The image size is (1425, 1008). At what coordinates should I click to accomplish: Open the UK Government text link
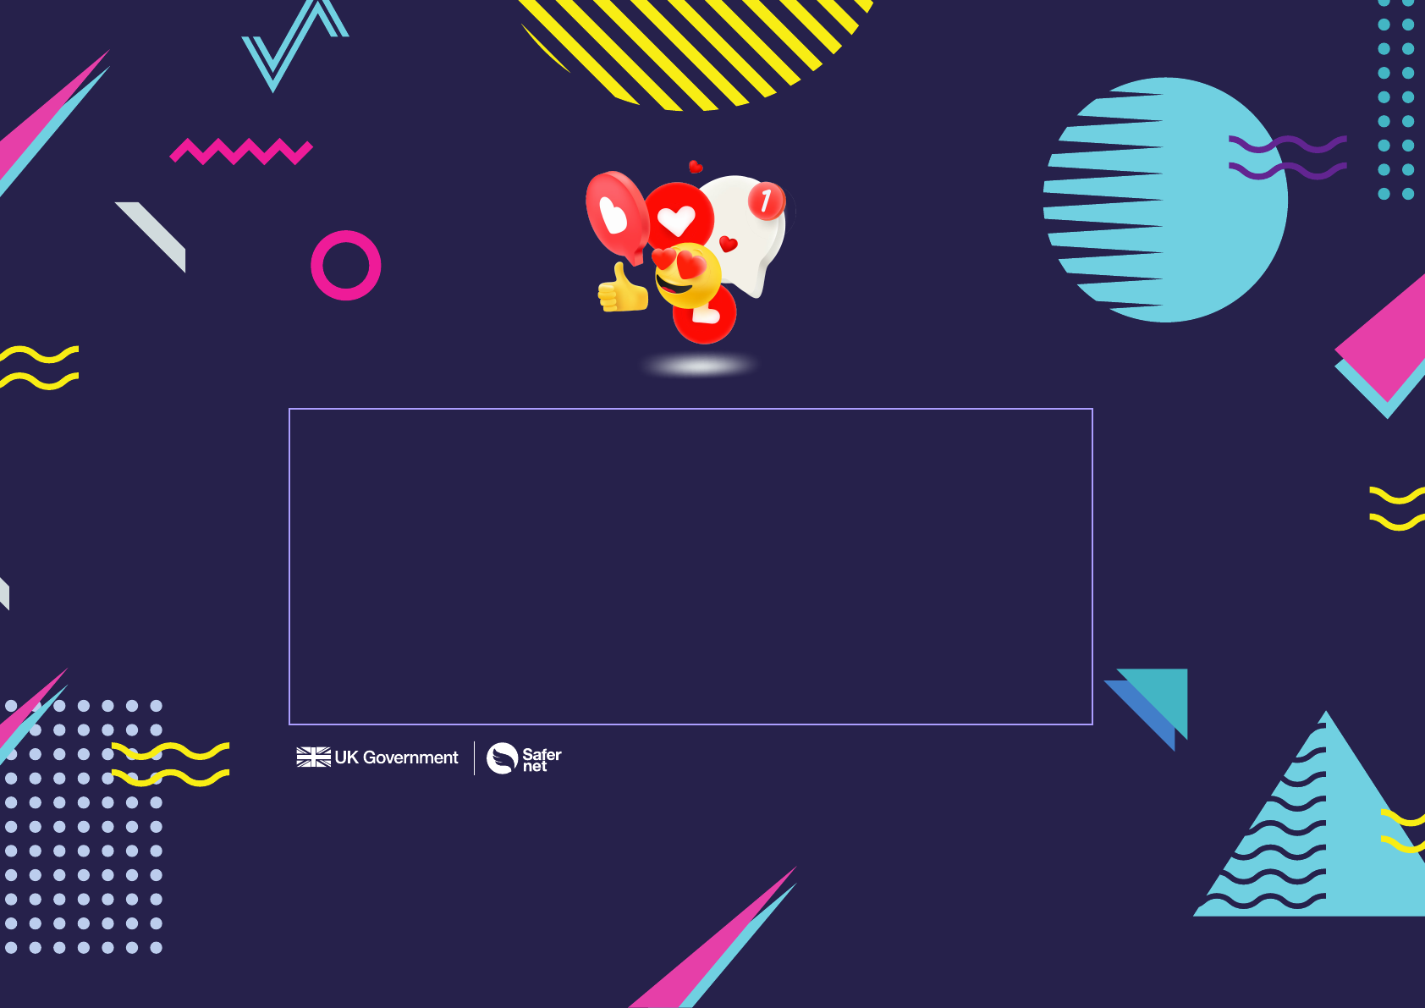pyautogui.click(x=396, y=757)
